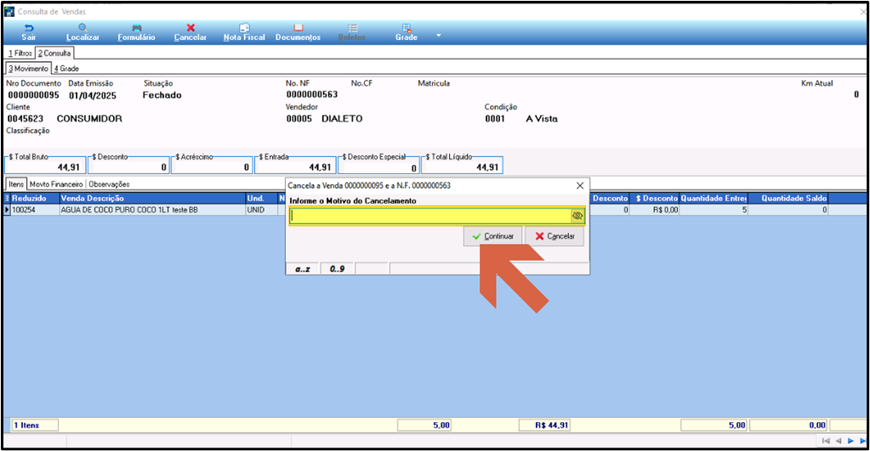Select the 3 Movimento tab
Image resolution: width=870 pixels, height=451 pixels.
point(28,68)
